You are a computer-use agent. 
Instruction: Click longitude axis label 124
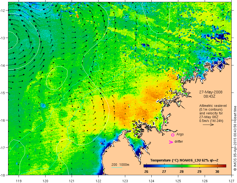(x=152, y=181)
